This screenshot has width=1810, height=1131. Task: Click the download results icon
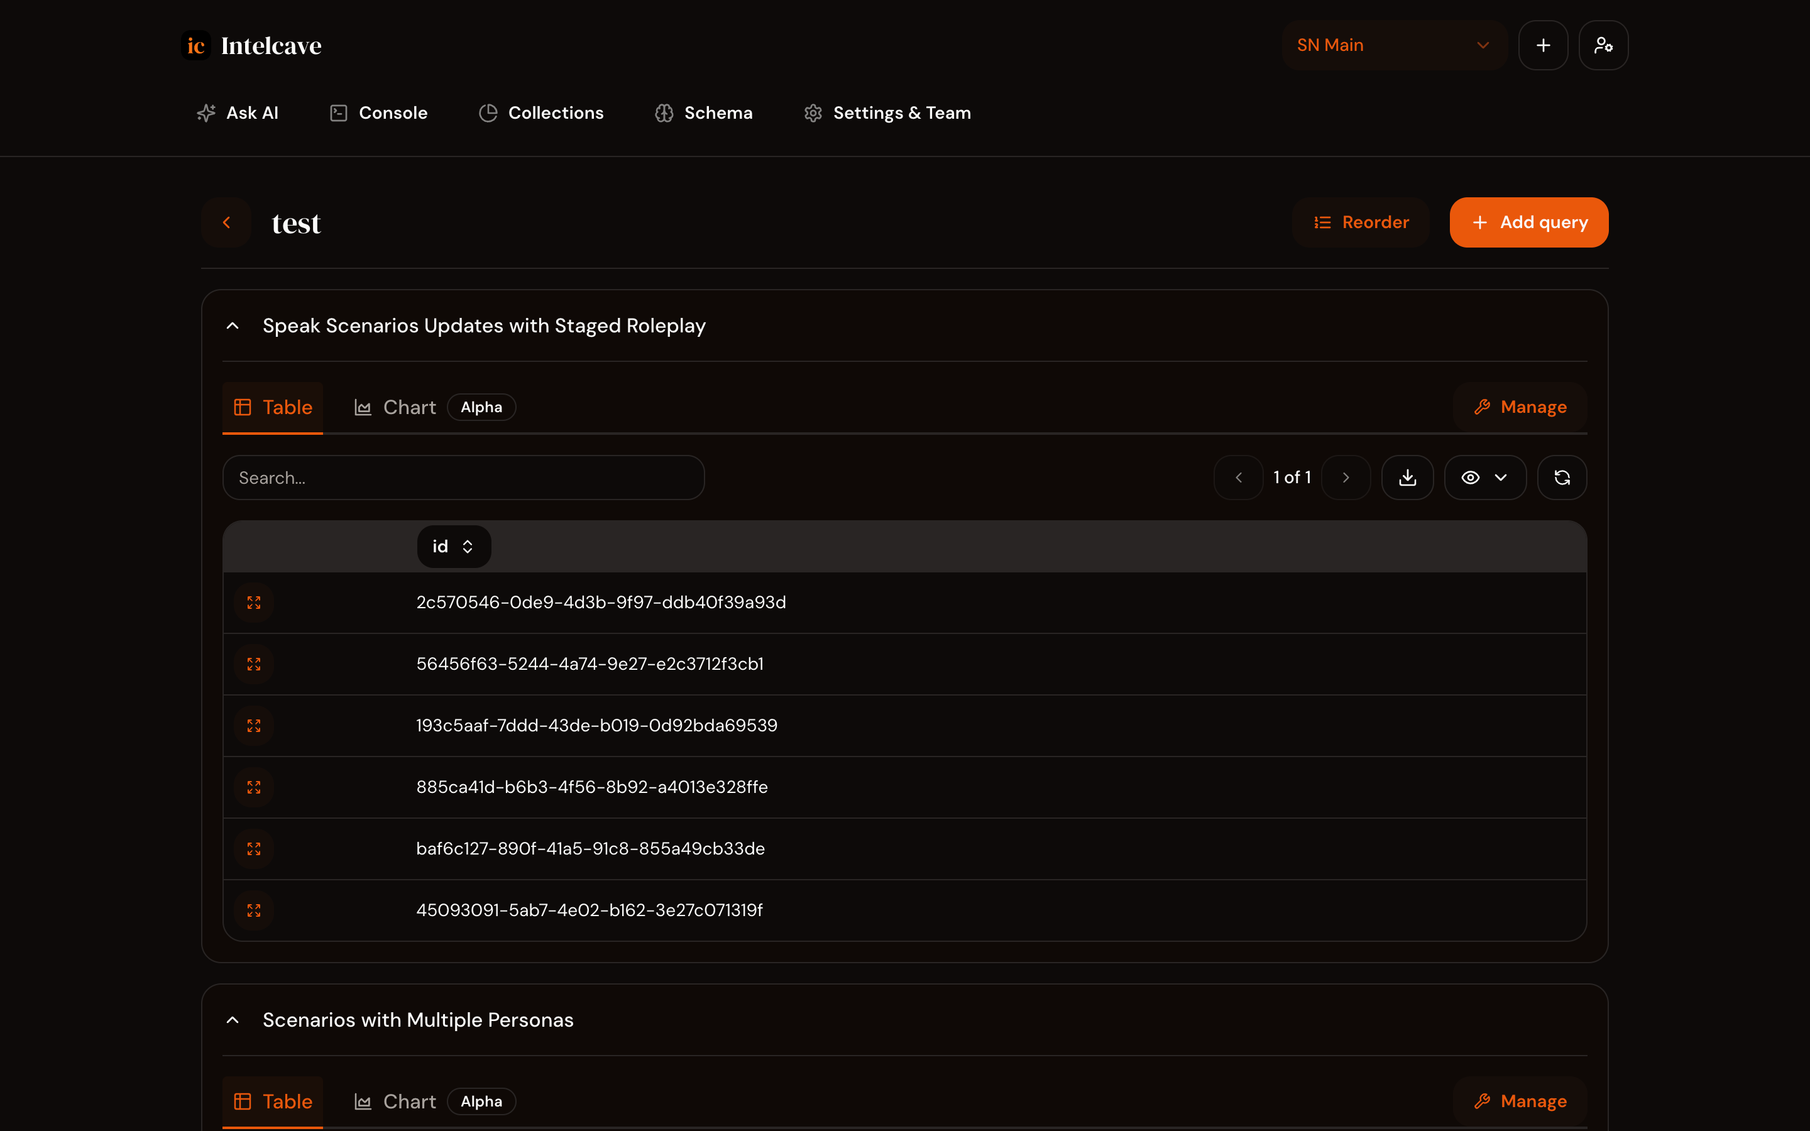click(x=1407, y=478)
